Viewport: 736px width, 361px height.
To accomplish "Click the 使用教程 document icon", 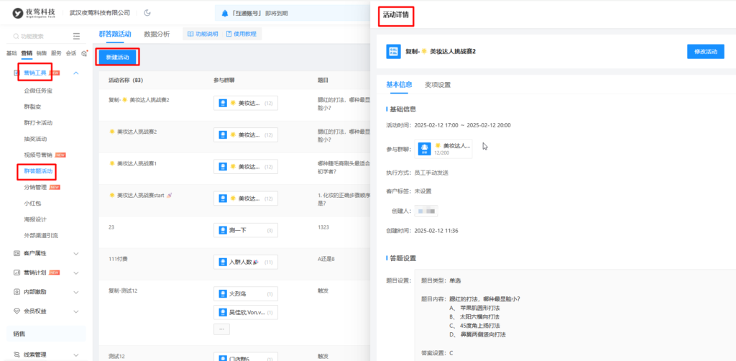I will coord(229,34).
